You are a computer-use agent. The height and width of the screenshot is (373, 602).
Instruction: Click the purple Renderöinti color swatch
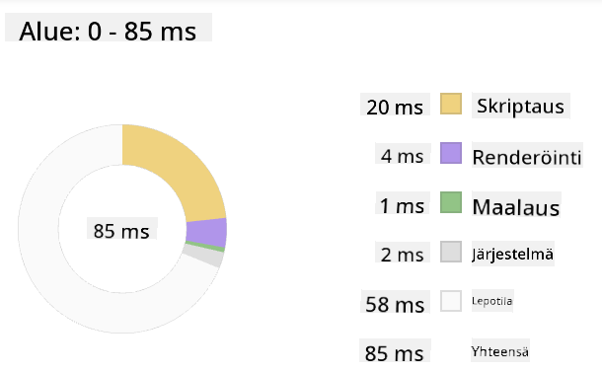[451, 153]
